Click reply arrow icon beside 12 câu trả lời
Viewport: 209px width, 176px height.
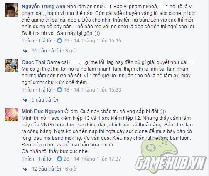pyautogui.click(x=25, y=169)
